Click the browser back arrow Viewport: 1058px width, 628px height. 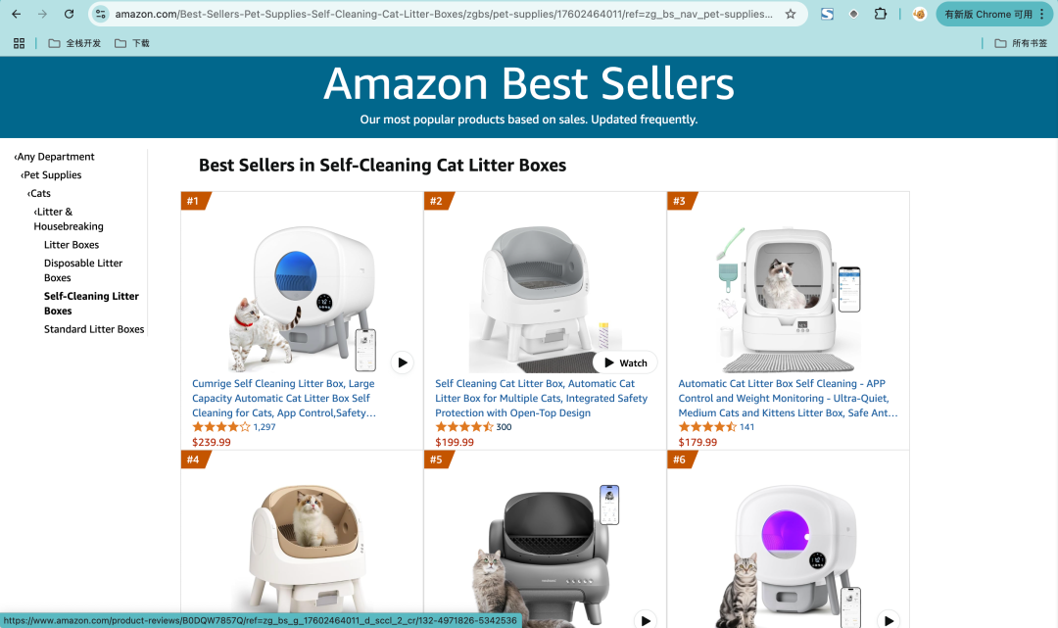click(16, 14)
